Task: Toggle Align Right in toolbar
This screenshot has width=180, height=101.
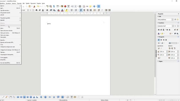Action: (87, 10)
